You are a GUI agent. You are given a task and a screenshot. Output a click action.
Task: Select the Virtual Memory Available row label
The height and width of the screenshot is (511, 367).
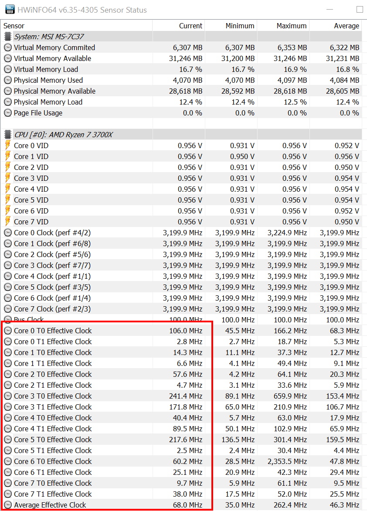[52, 58]
